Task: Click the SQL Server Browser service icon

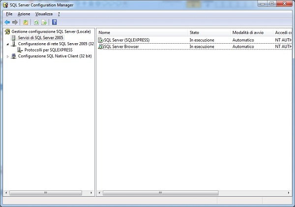Action: click(101, 47)
